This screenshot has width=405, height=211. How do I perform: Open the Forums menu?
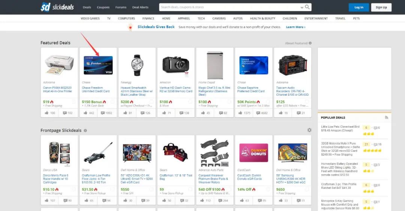tap(121, 7)
